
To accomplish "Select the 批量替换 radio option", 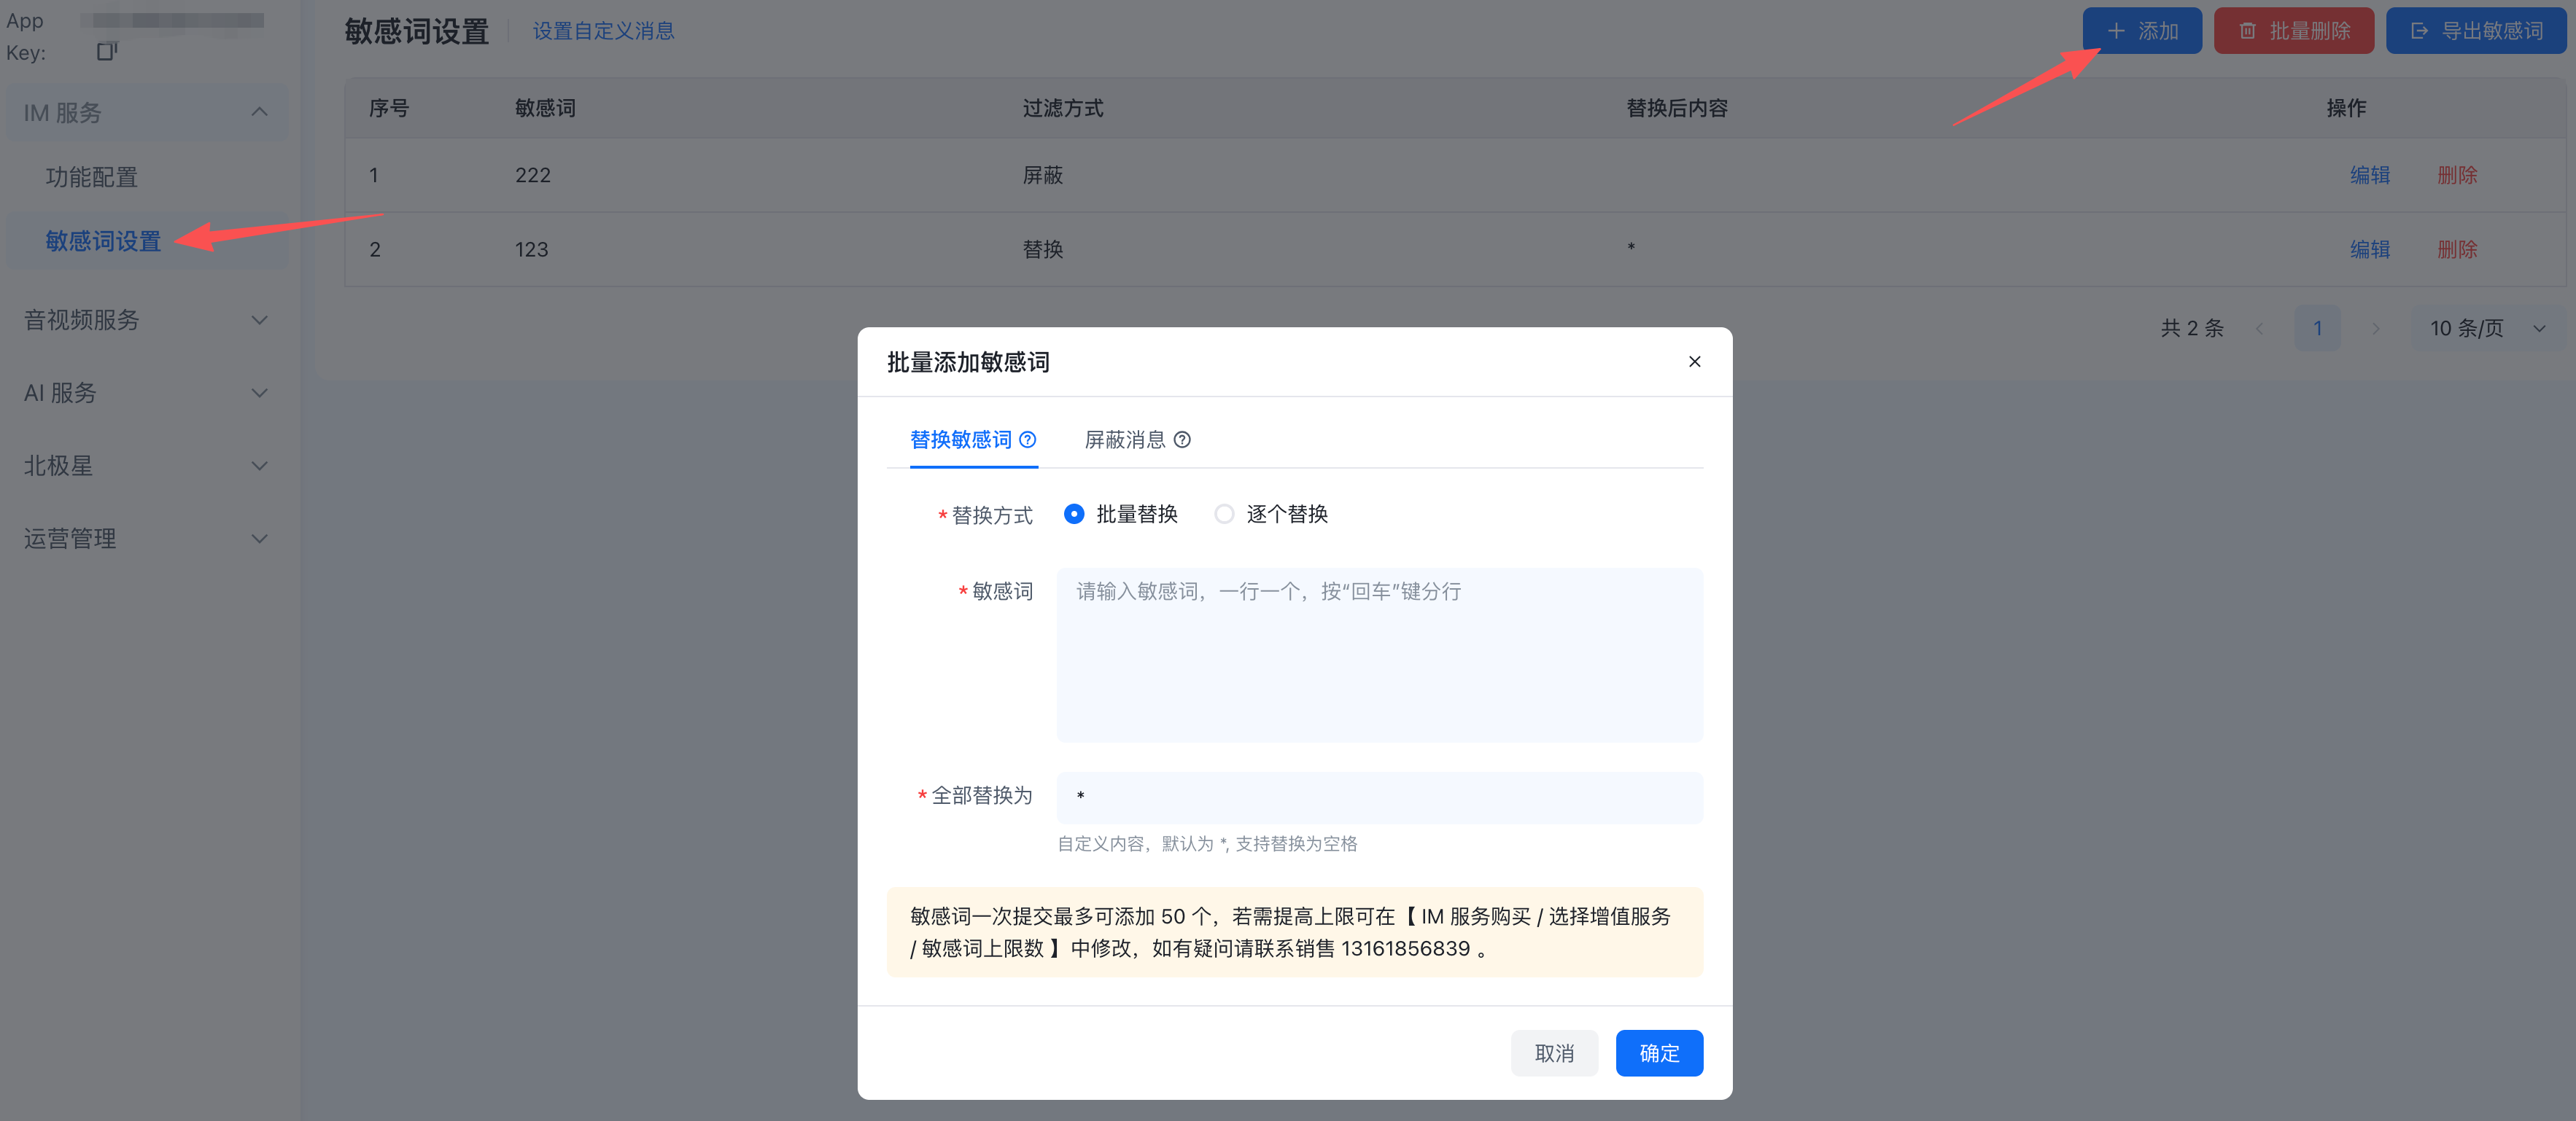I will tap(1074, 515).
